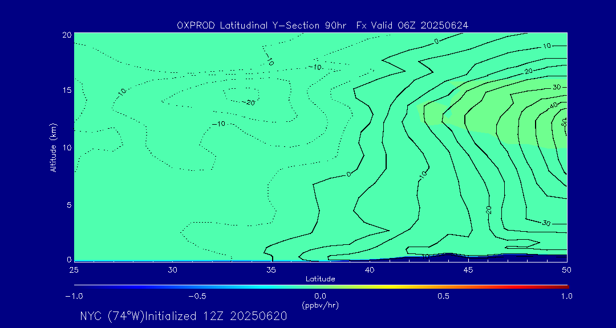This screenshot has height=328, width=616.
Task: Click the 'Latitude' horizontal axis label
Action: click(x=320, y=279)
